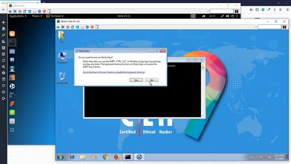Open terminal from the Kali dock

[x=12, y=42]
